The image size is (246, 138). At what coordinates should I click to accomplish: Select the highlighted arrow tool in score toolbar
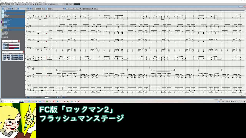click(65, 9)
